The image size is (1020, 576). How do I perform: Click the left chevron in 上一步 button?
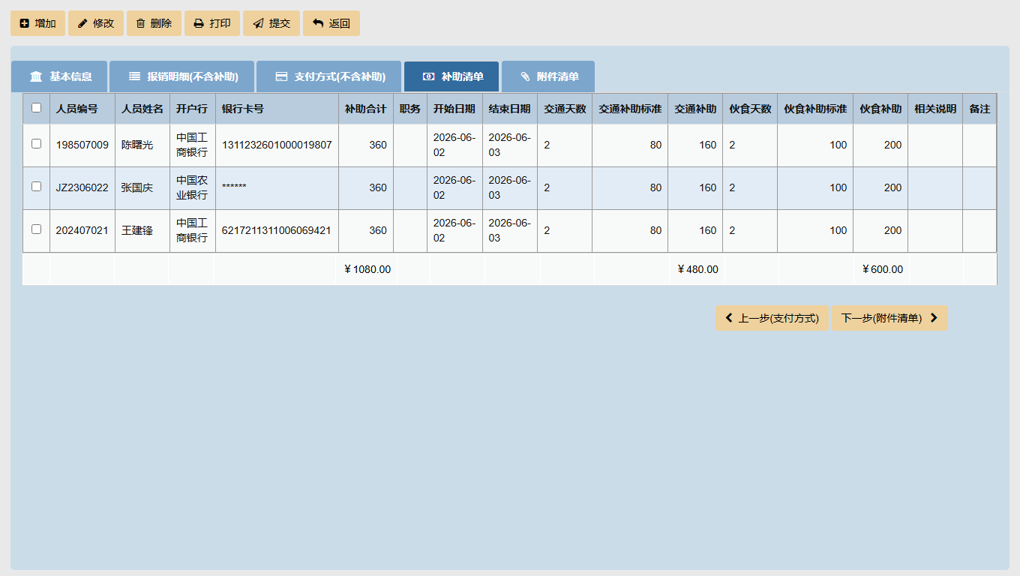pyautogui.click(x=728, y=318)
